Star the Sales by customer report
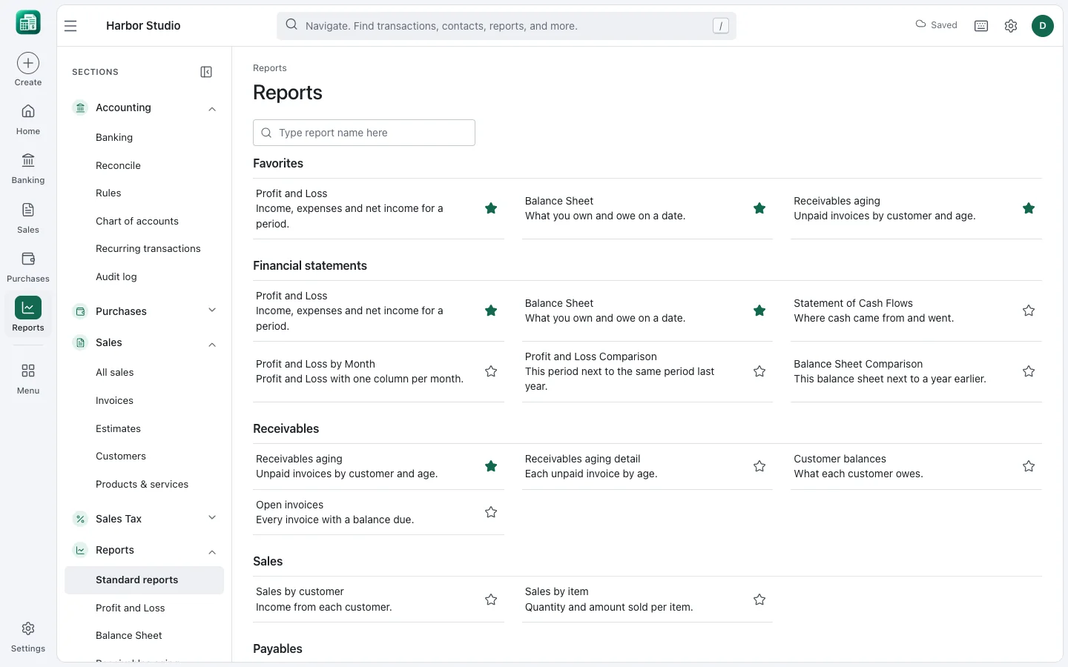The image size is (1068, 667). point(491,600)
